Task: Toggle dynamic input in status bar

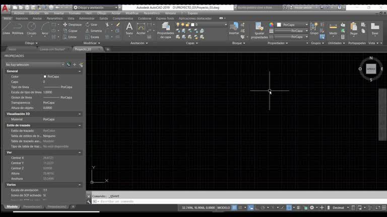Action: (251, 207)
